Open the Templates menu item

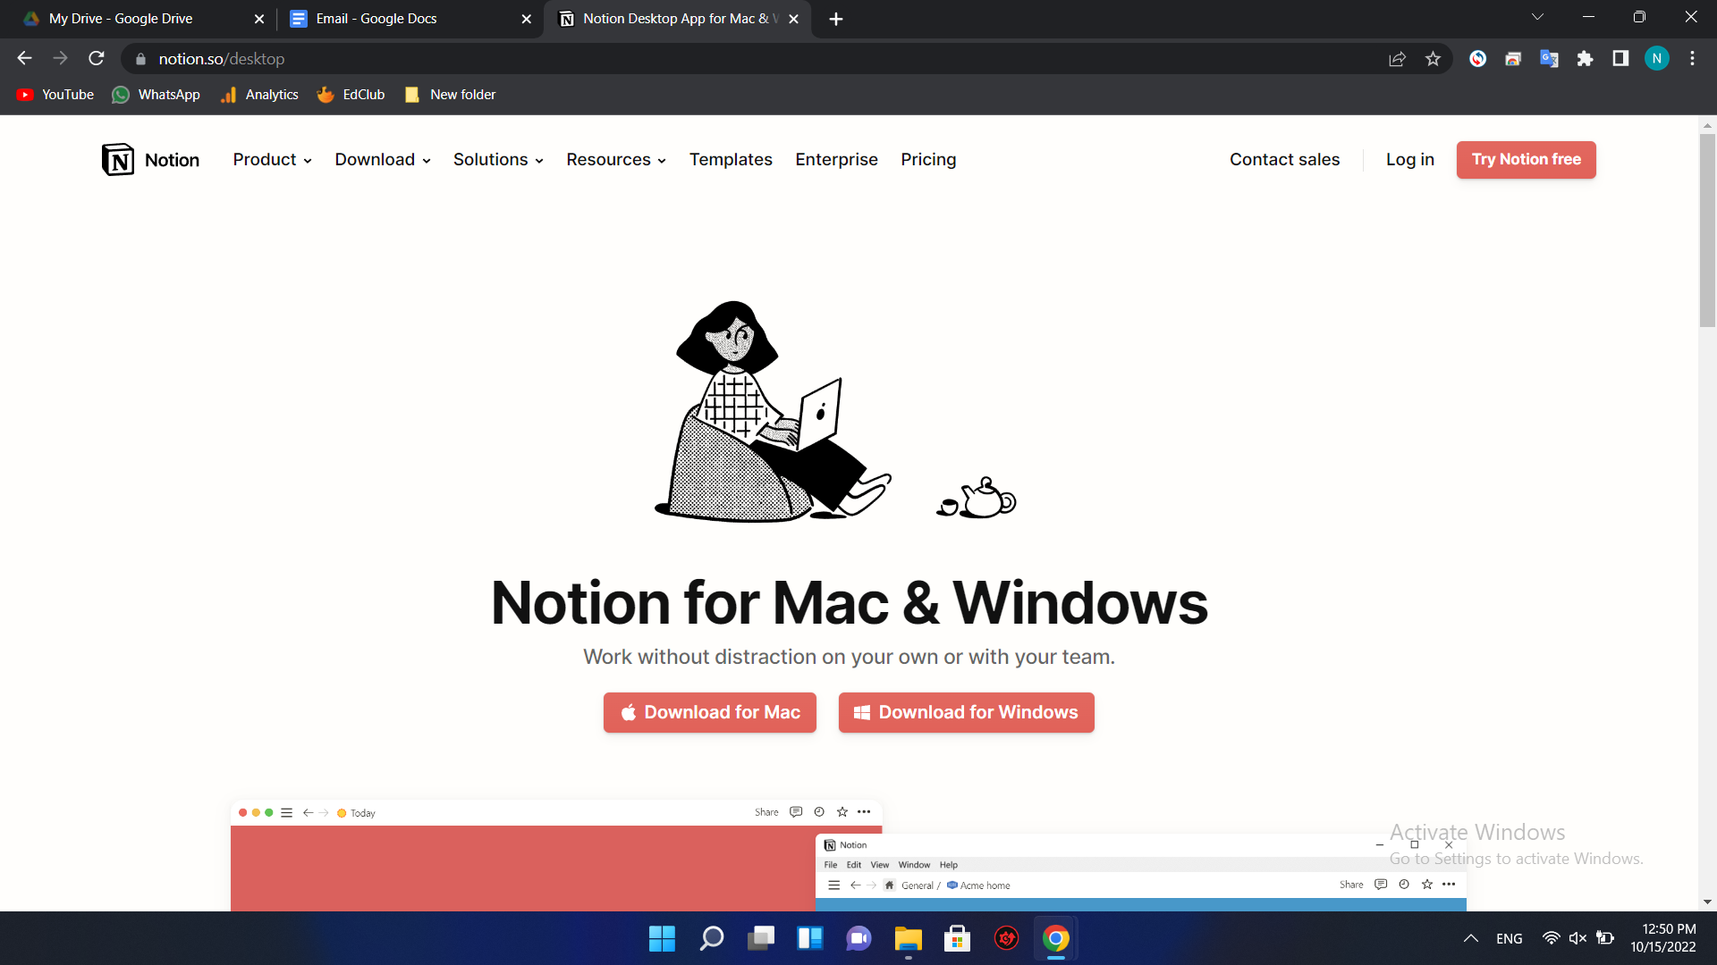[730, 160]
